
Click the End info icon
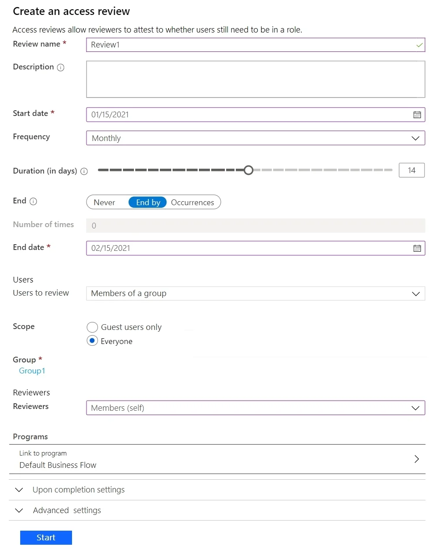tap(33, 201)
